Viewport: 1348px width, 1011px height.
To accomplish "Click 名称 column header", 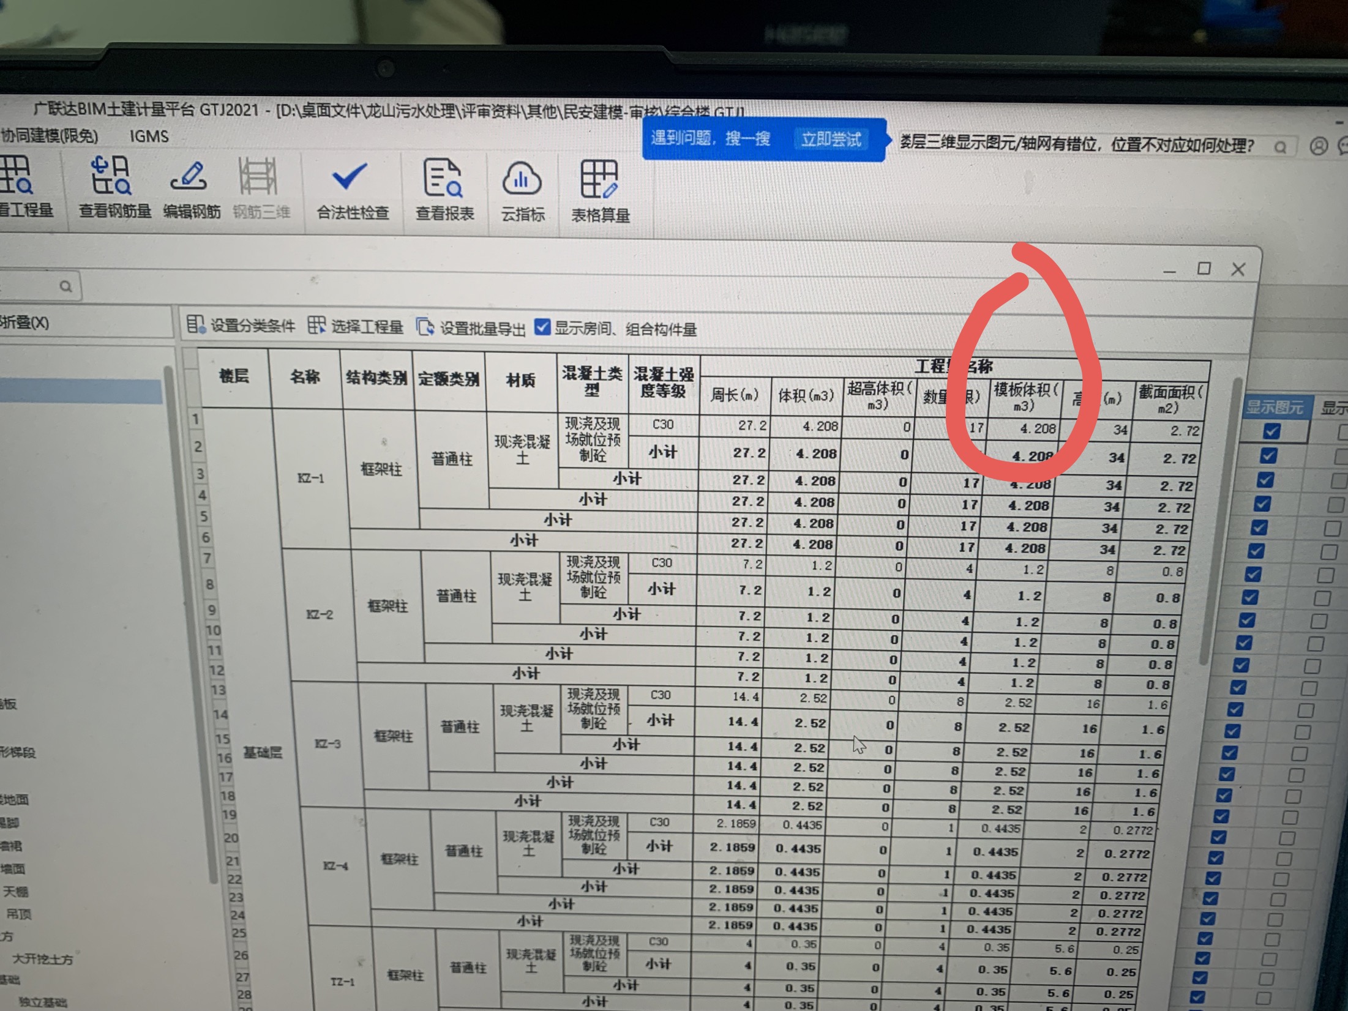I will (305, 378).
